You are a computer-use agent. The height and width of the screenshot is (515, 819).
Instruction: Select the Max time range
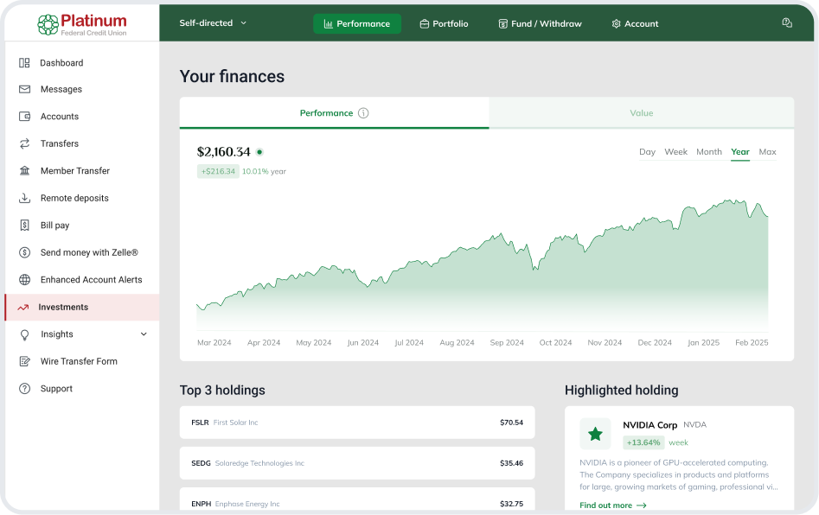pos(767,152)
